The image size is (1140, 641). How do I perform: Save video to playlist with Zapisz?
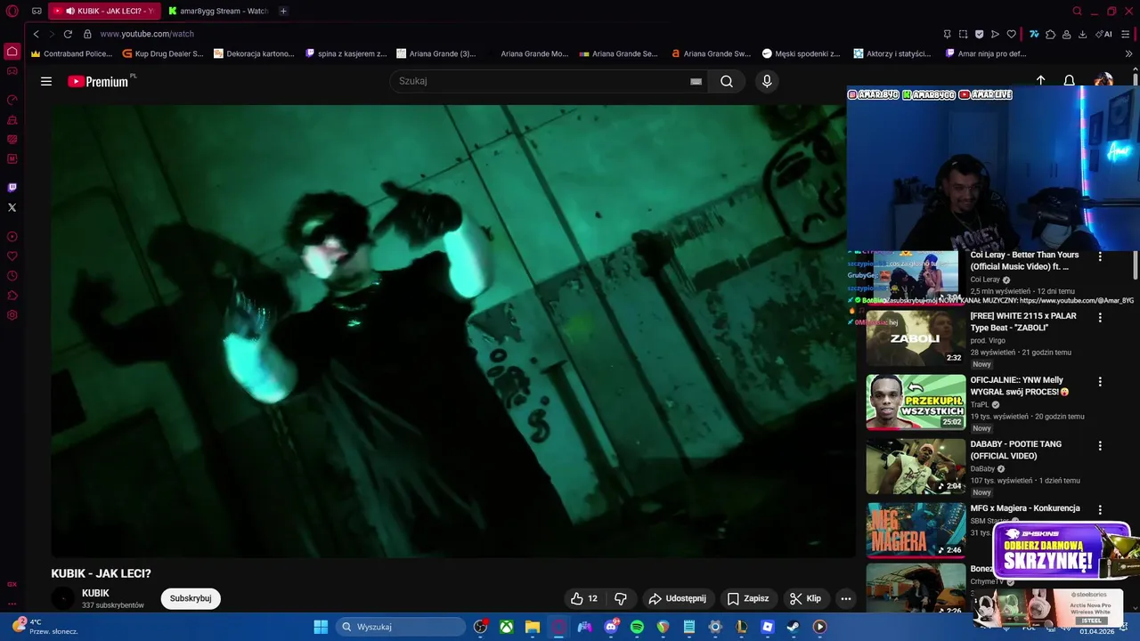(x=747, y=598)
